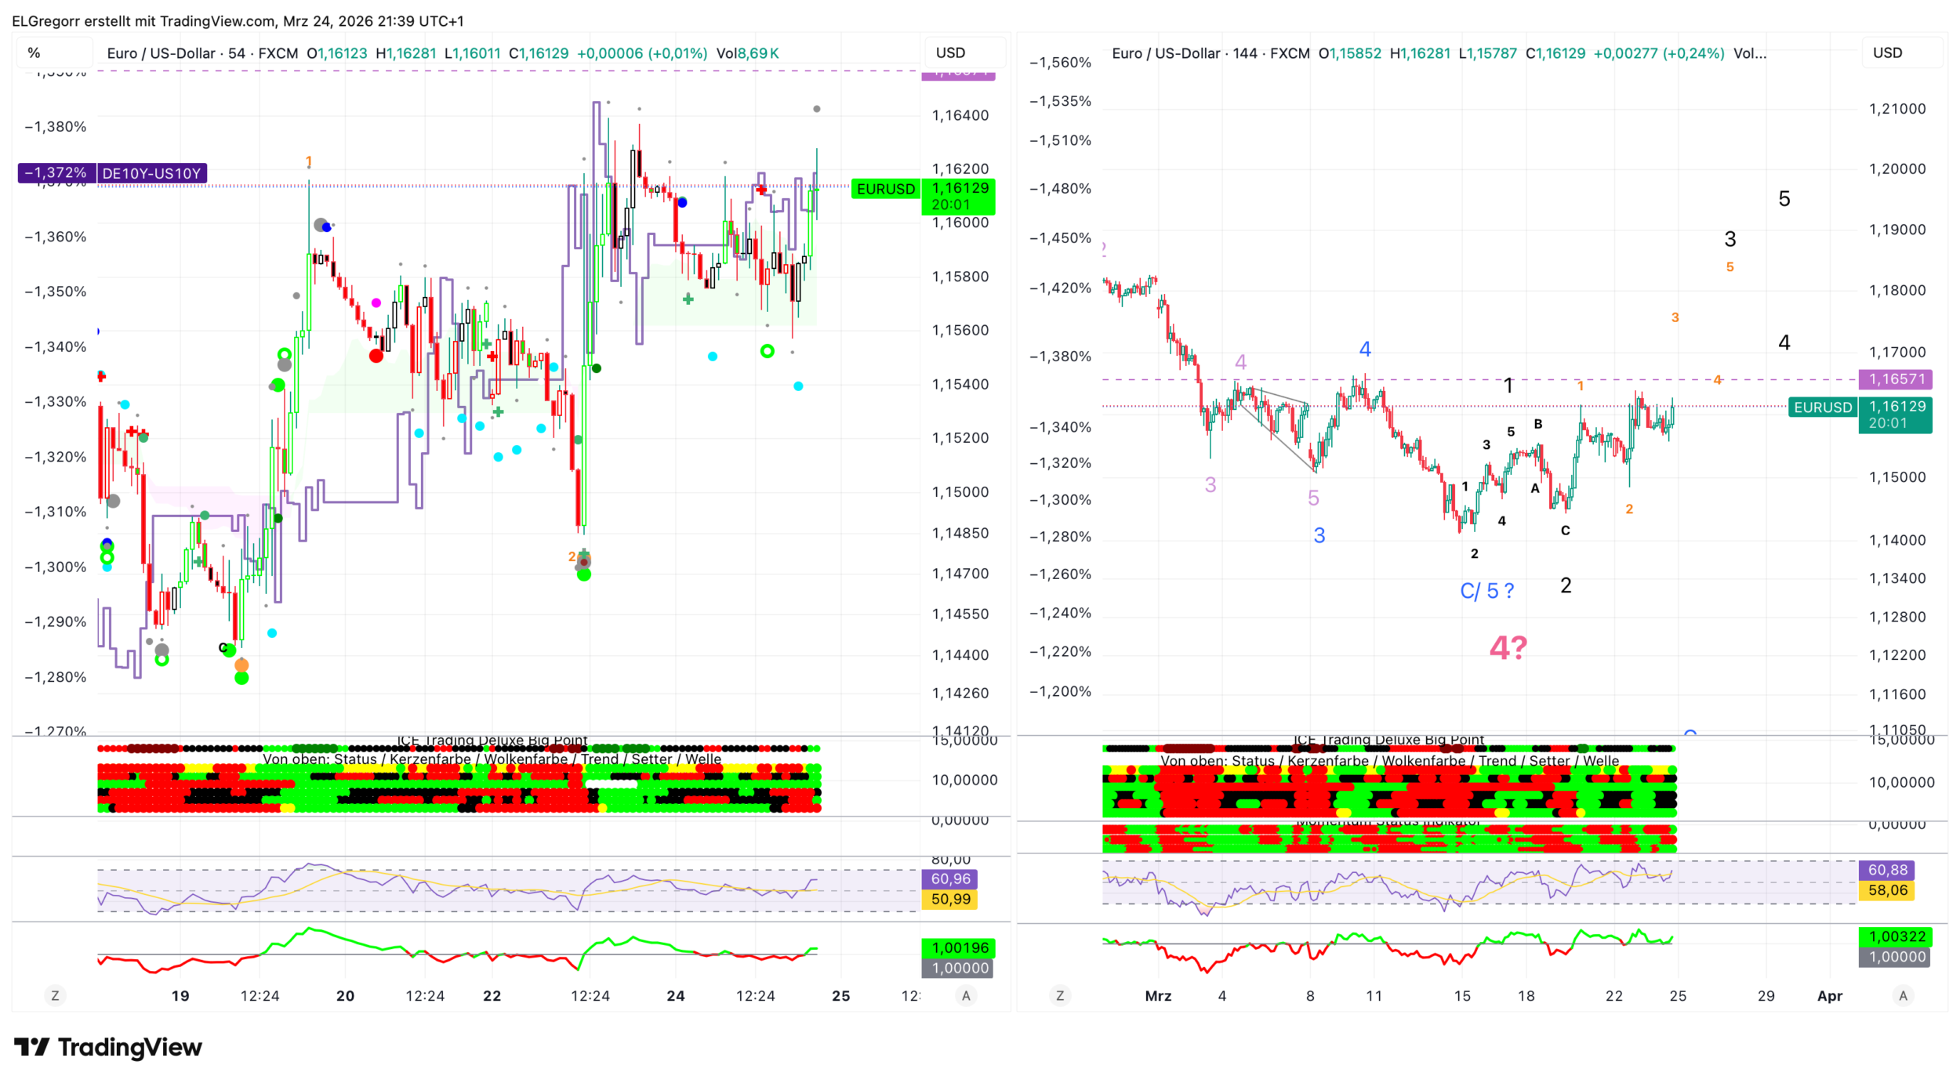Click the Apr label on time axis
This screenshot has height=1083, width=1960.
1829,996
